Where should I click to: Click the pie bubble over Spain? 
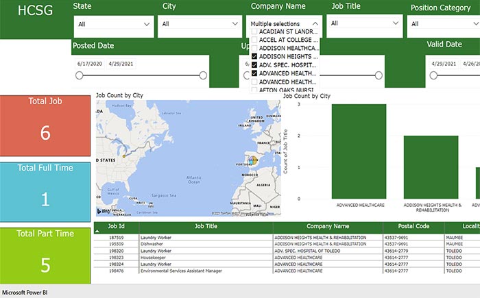pos(253,160)
